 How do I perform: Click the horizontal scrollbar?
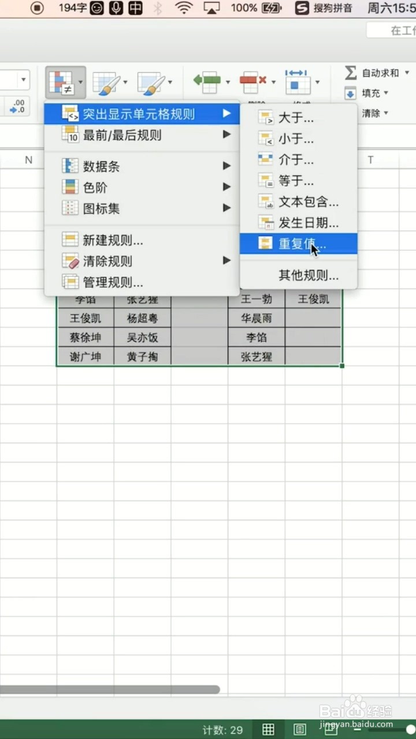[x=110, y=689]
